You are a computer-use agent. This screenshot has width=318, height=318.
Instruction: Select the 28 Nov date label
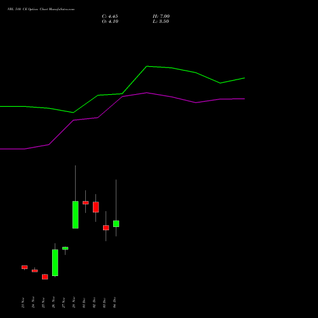tap(74, 303)
